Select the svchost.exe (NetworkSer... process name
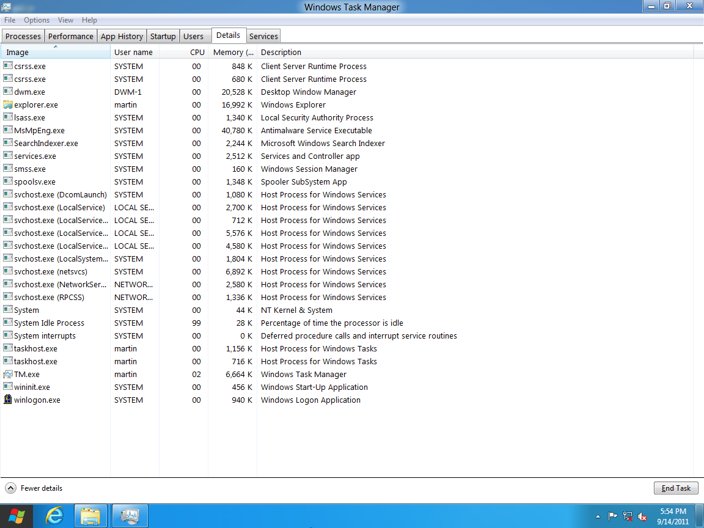 [x=60, y=285]
